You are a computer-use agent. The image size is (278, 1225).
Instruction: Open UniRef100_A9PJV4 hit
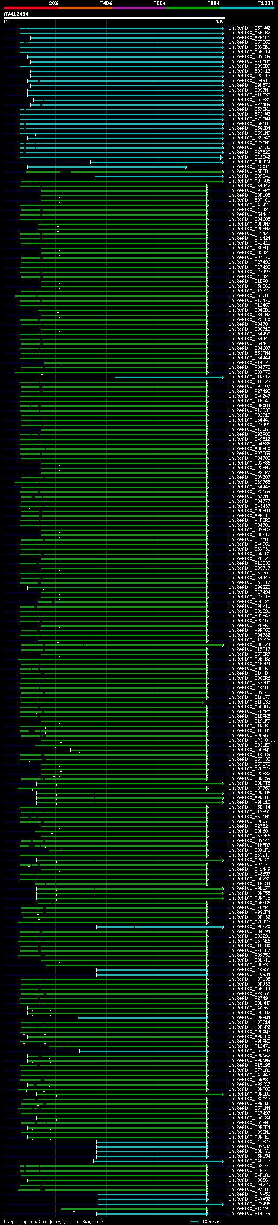click(249, 162)
